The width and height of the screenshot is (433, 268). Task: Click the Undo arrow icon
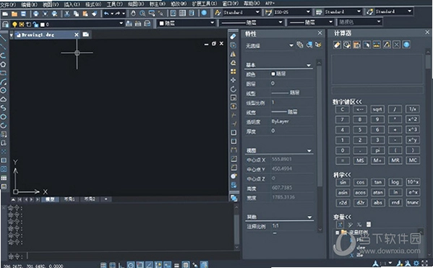(x=106, y=13)
